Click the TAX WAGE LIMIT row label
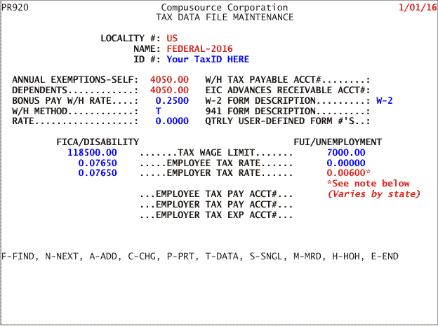 click(216, 153)
